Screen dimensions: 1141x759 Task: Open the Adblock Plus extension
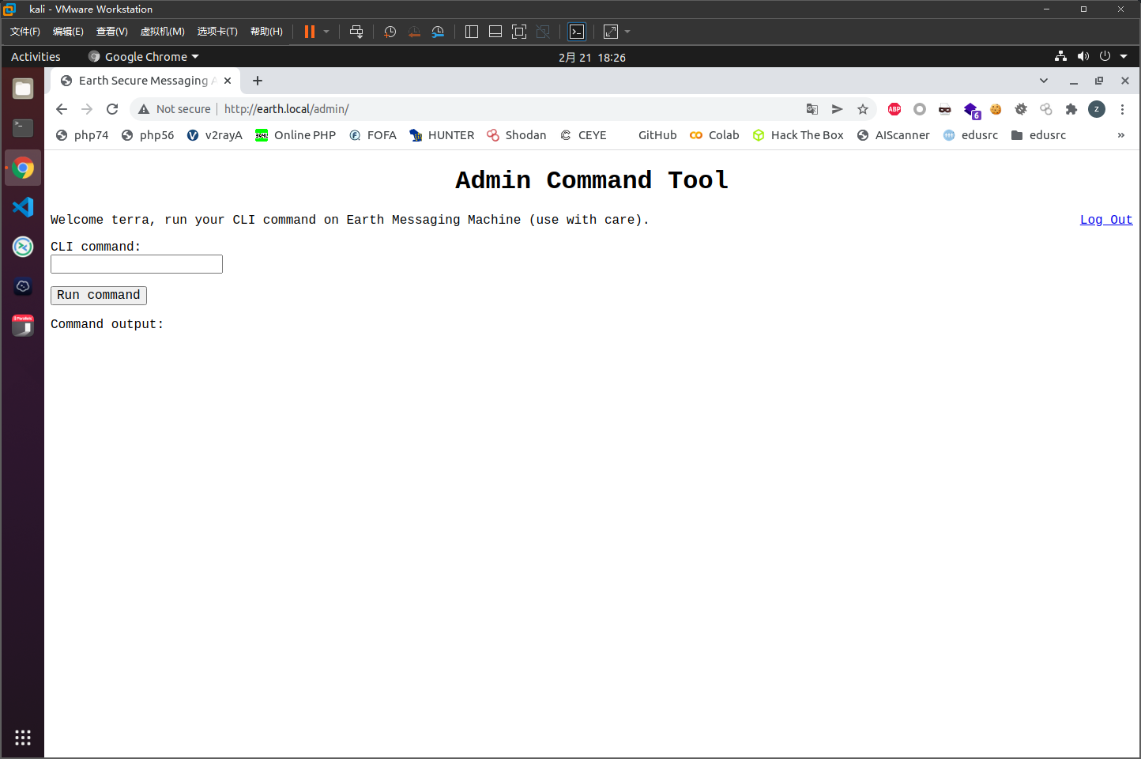point(894,109)
